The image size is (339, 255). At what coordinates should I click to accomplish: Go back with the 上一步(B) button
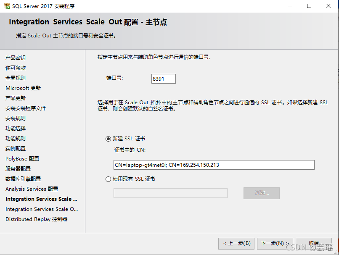click(236, 244)
